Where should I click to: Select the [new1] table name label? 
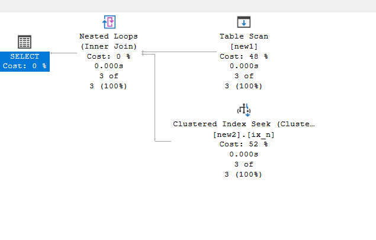point(244,46)
